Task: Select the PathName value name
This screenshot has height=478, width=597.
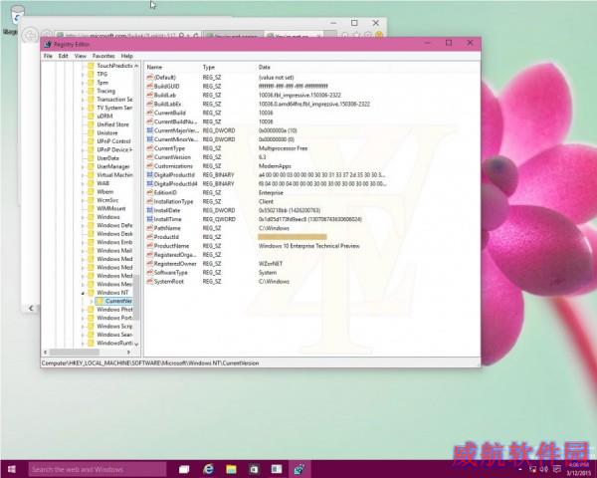Action: coord(167,228)
